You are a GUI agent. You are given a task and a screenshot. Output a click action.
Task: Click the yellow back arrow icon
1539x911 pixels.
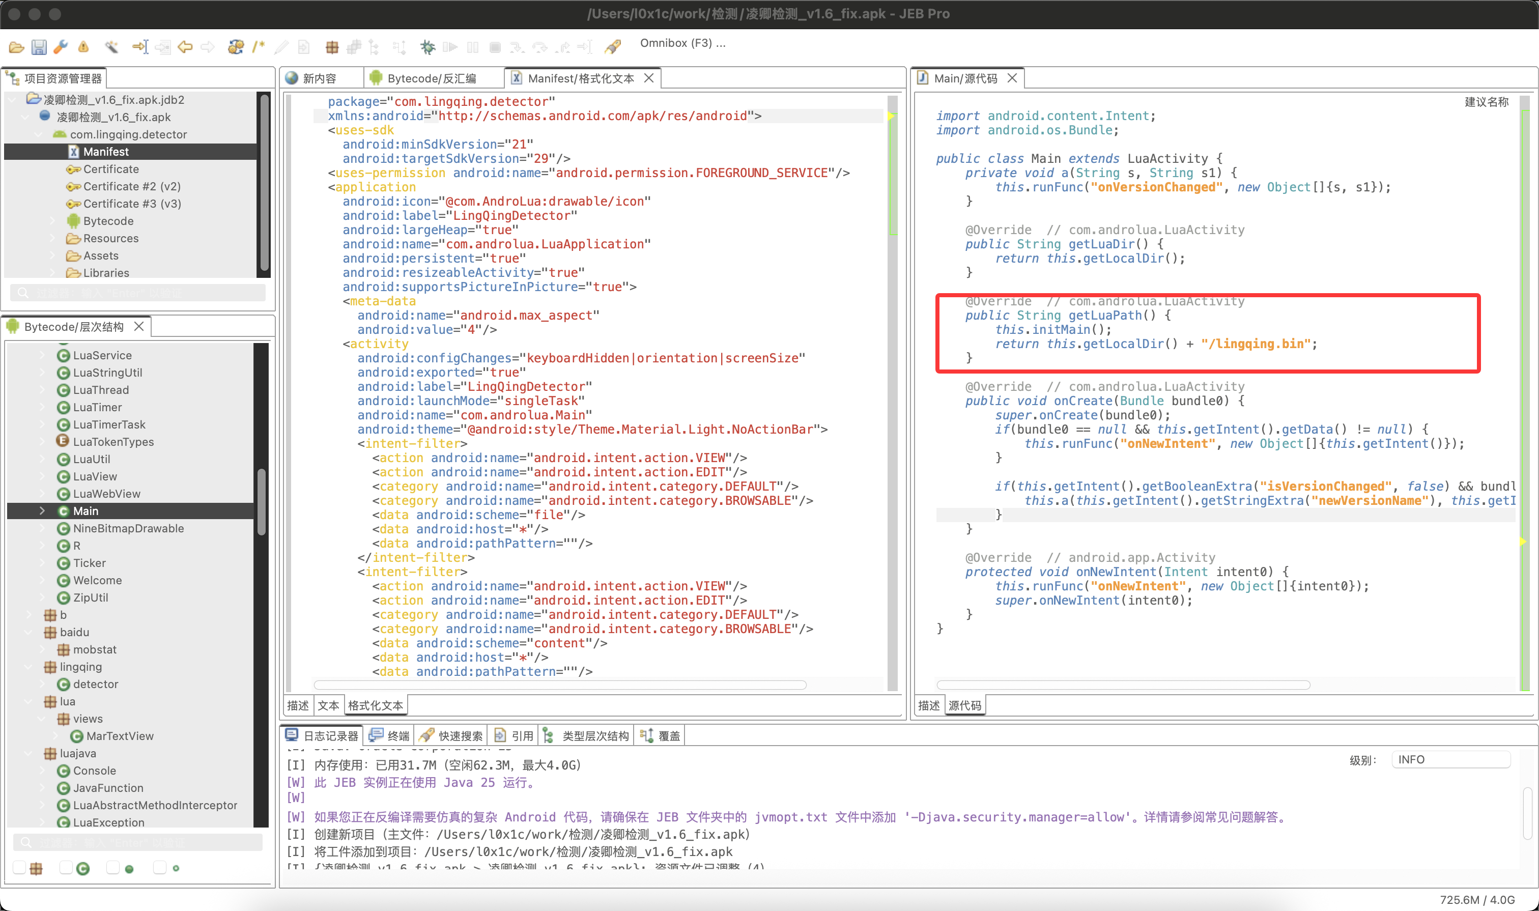[185, 47]
